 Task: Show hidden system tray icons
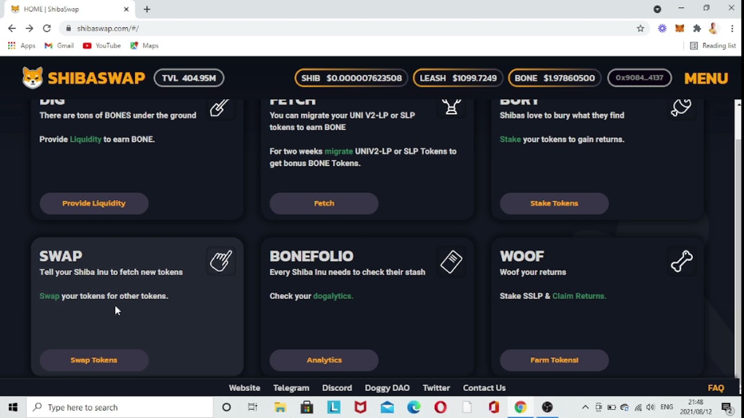tap(585, 408)
